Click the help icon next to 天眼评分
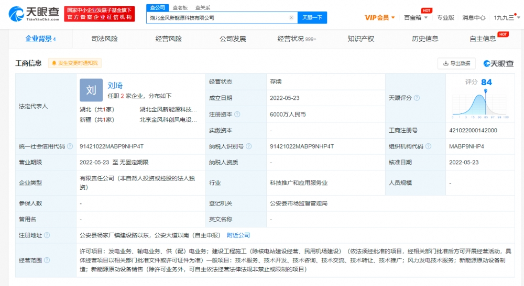Screen dimensions: 524x286 417,98
